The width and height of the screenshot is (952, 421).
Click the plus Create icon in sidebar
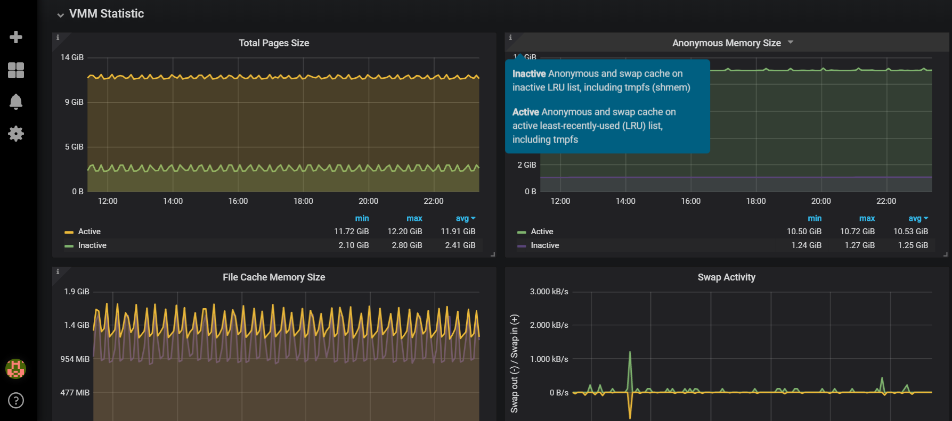[x=16, y=37]
